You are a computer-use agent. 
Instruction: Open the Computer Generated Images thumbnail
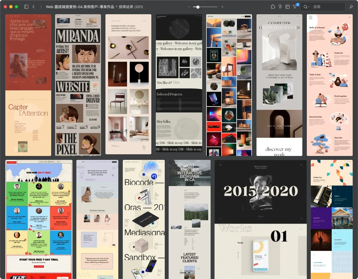(279, 85)
